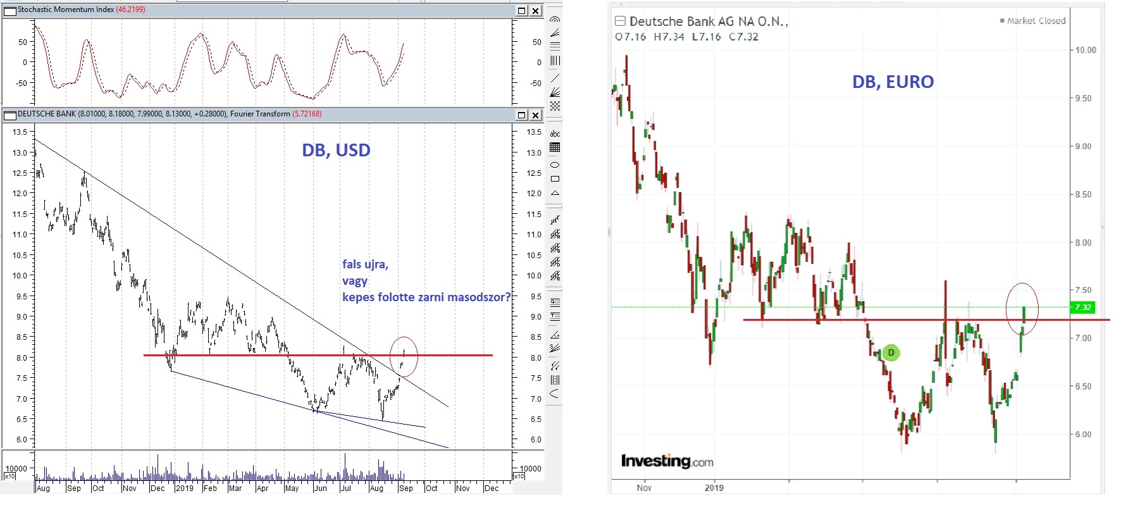1126x529 pixels.
Task: Click the 10.00 price on Investing axis
Action: (x=1086, y=50)
